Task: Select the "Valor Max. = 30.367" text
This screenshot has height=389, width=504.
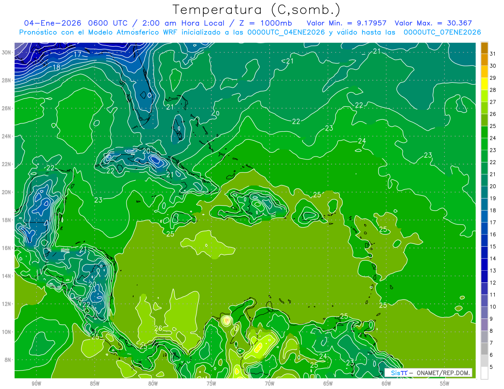Action: (x=433, y=23)
